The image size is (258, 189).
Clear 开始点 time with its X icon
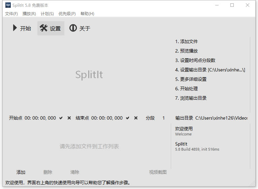(x=69, y=118)
